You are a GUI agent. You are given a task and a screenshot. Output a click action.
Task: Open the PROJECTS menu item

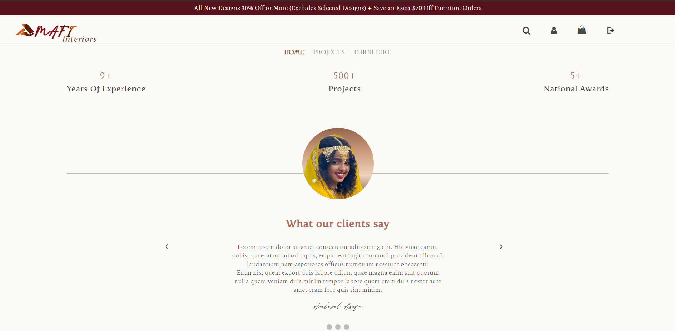(329, 52)
